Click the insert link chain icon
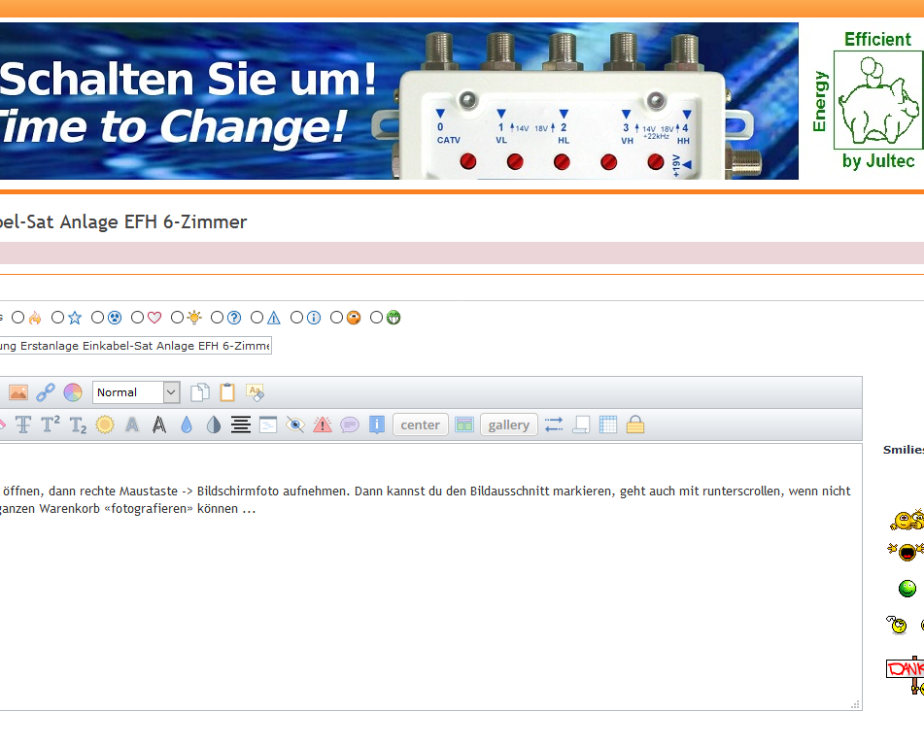Viewport: 924px width, 746px height. (x=46, y=392)
